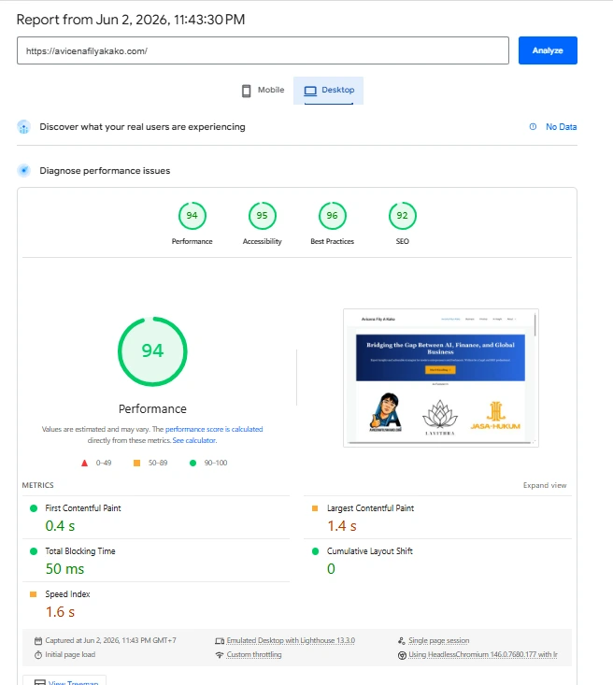Click the SEO label
Screen dimensions: 613x685
pyautogui.click(x=403, y=241)
